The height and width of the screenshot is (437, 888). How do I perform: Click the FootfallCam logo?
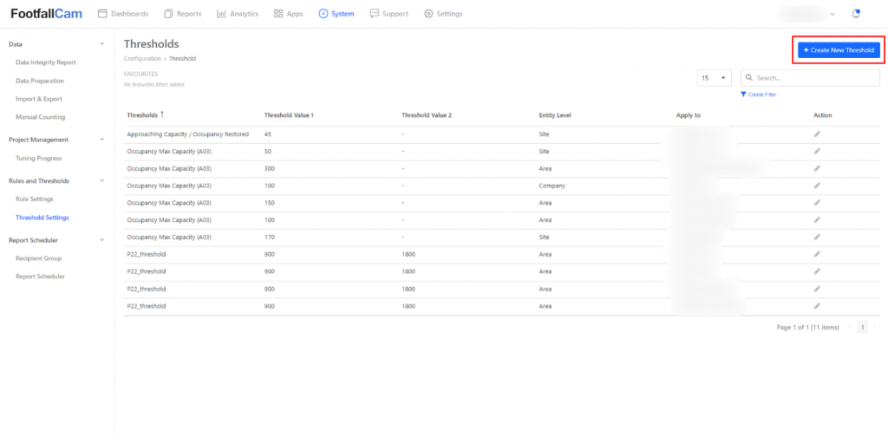46,14
